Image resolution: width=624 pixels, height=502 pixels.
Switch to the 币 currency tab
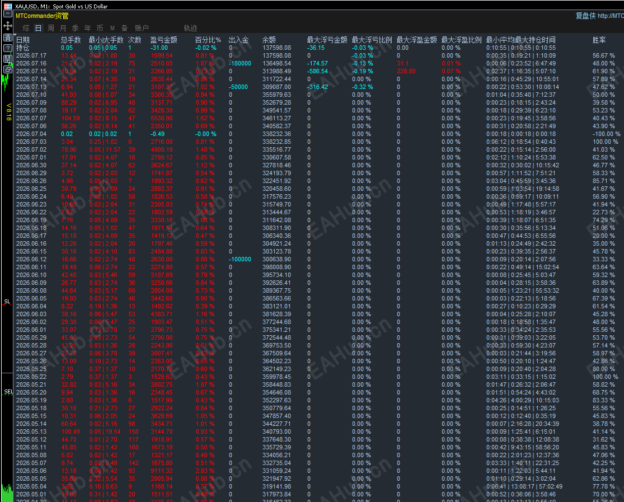100,28
